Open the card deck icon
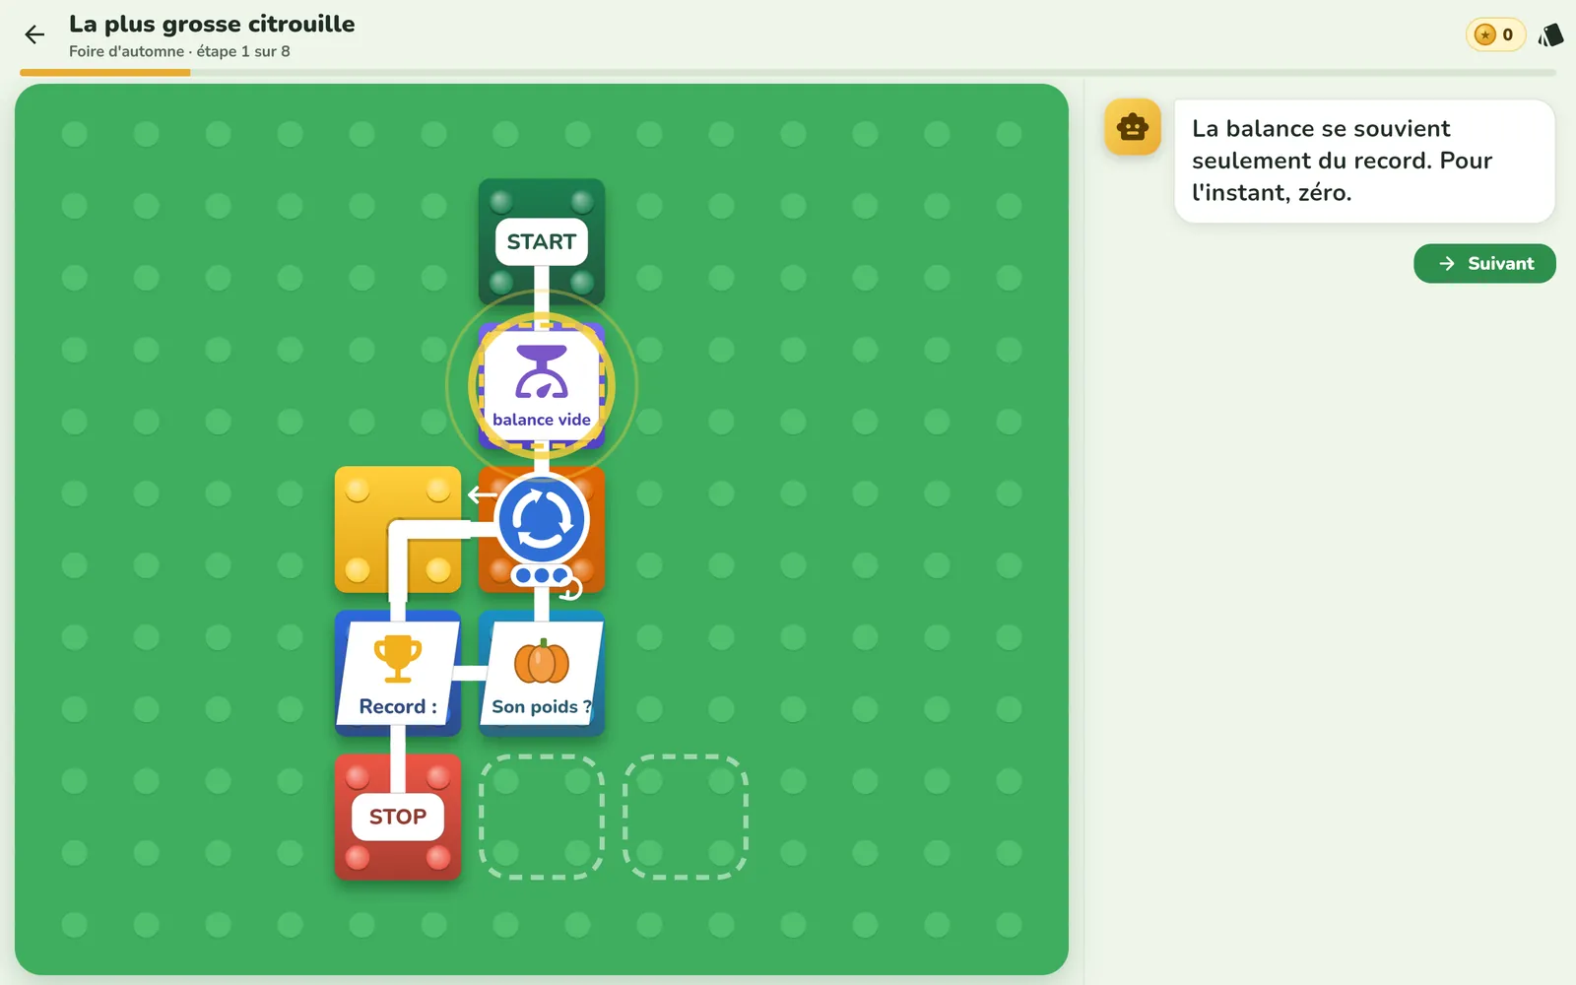Viewport: 1576px width, 985px height. pos(1551,35)
